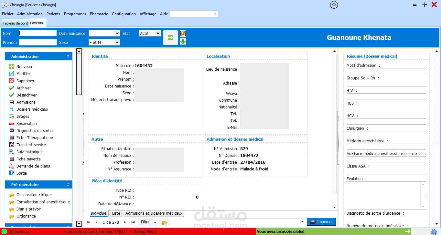Screen dimensions: 441x235
Task: Click the Prénom input field
Action: (38, 42)
